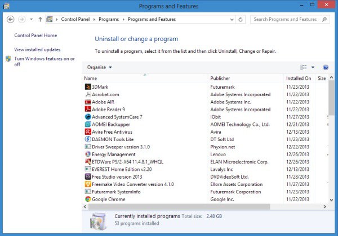The image size is (338, 236).
Task: Click the Acrobat.com icon
Action: (x=88, y=94)
